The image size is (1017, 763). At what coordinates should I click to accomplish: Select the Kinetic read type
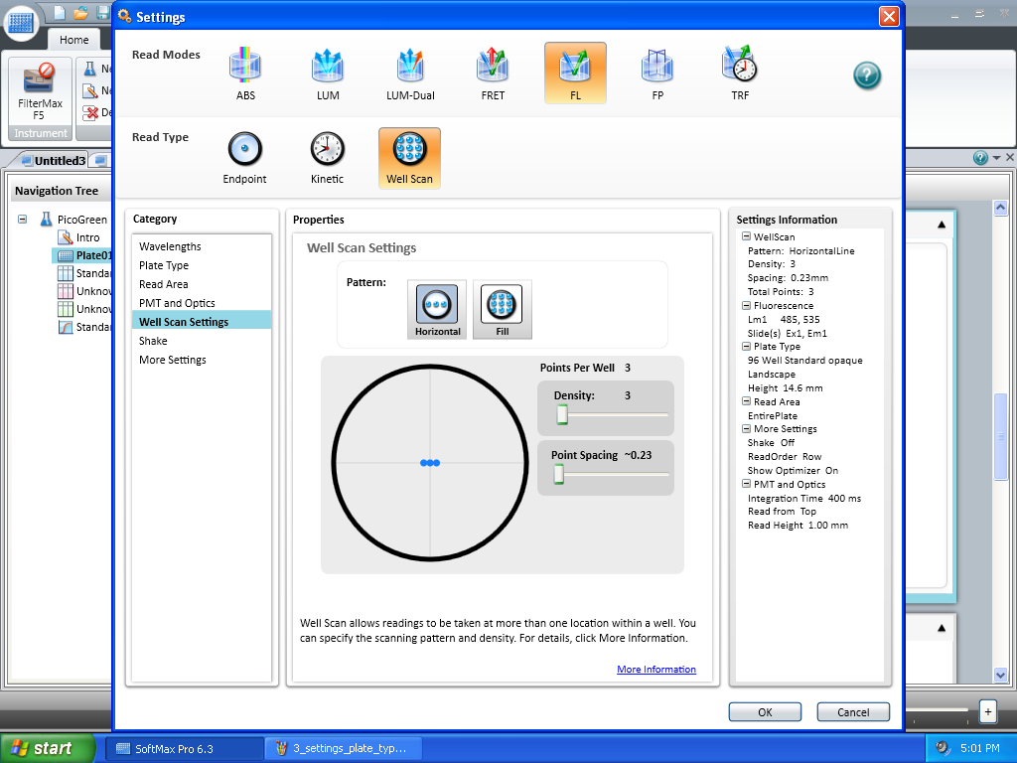(327, 151)
